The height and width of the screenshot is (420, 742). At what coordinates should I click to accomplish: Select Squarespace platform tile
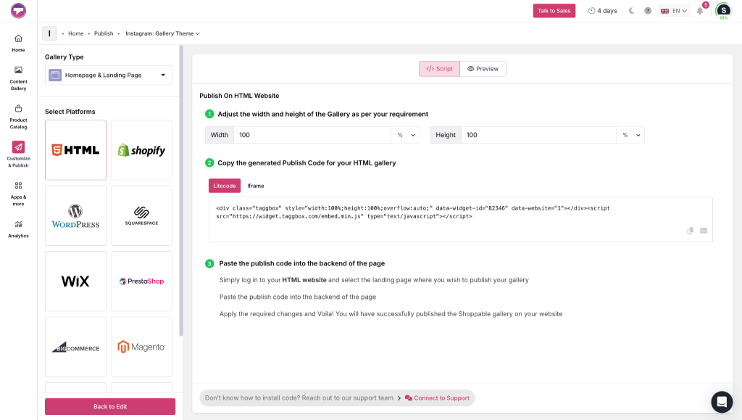coord(141,215)
